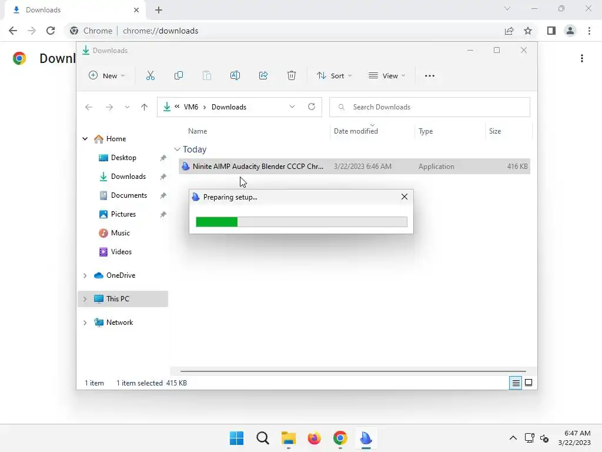This screenshot has height=452, width=602.
Task: Click the Copy icon in Explorer toolbar
Action: point(179,76)
